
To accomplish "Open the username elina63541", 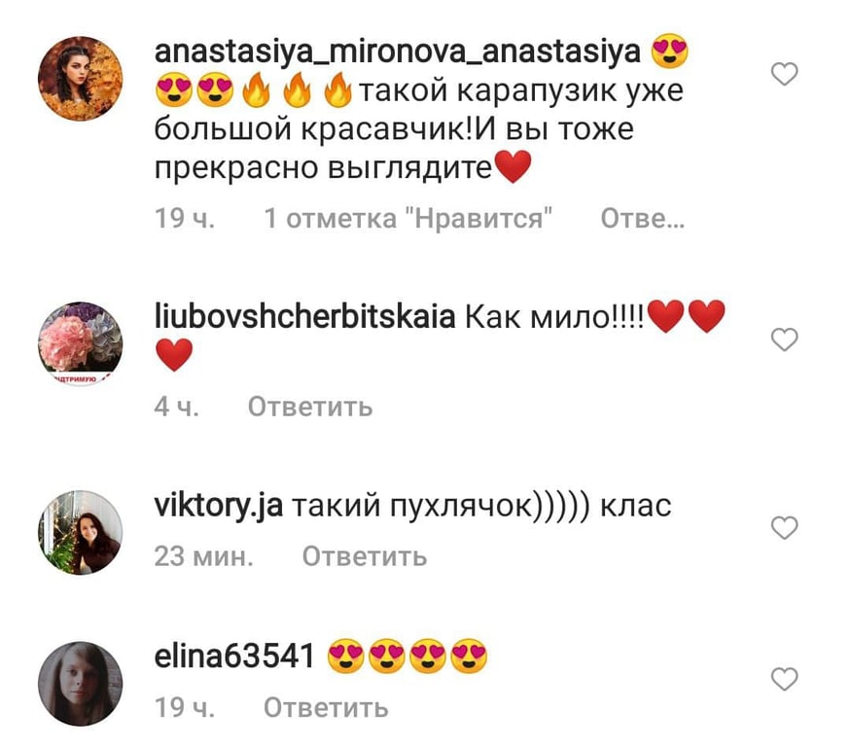I will 234,657.
